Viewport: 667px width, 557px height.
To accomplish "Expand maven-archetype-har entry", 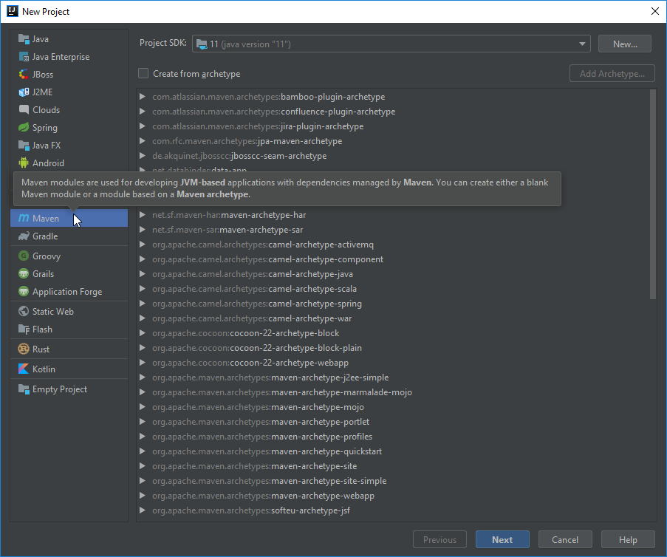I will 143,215.
